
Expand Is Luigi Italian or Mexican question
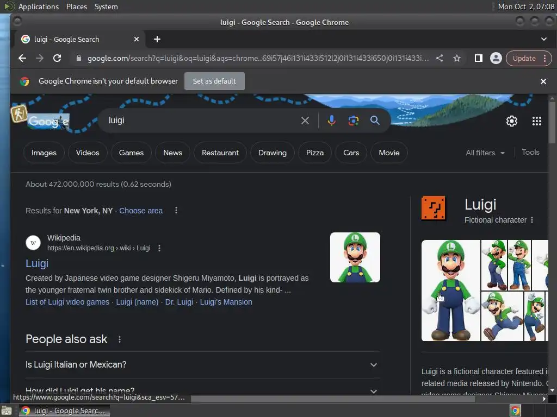(x=202, y=365)
